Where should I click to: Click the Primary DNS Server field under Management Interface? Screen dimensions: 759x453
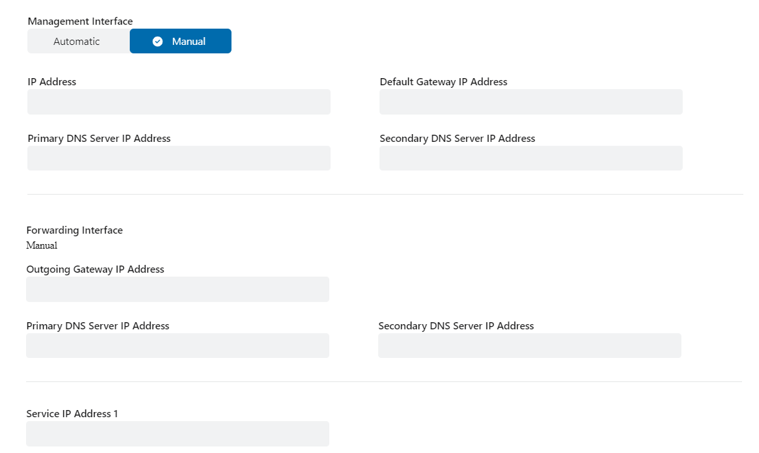coord(178,158)
